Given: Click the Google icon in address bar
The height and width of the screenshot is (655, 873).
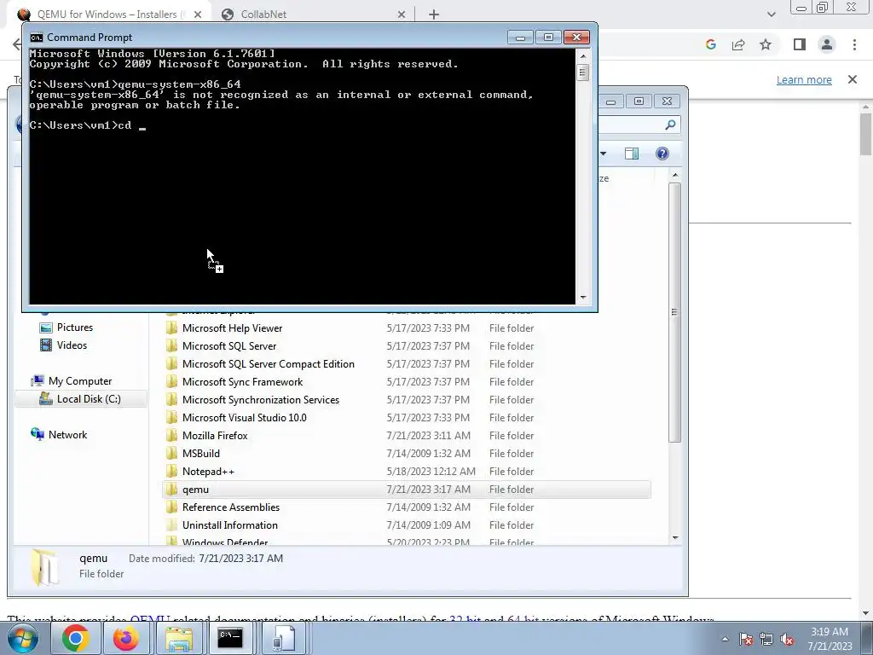Looking at the screenshot, I should (710, 44).
